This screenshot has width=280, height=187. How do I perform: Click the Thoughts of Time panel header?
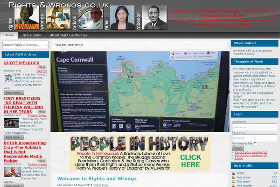pos(254,62)
